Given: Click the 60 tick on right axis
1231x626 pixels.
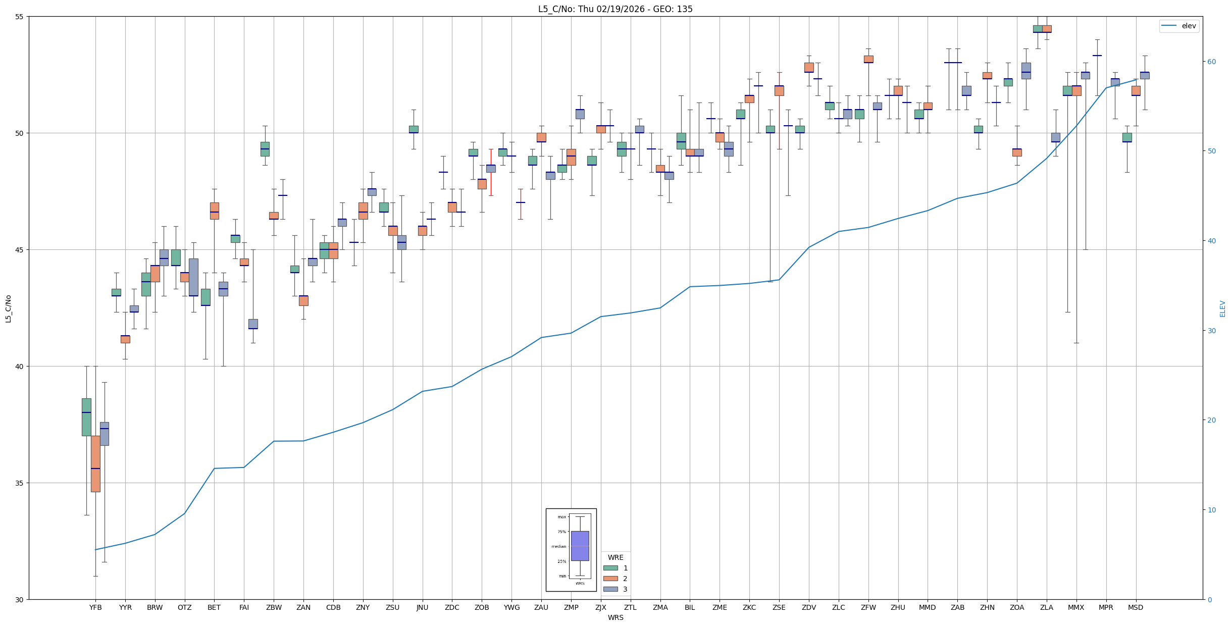Looking at the screenshot, I should pyautogui.click(x=1211, y=62).
